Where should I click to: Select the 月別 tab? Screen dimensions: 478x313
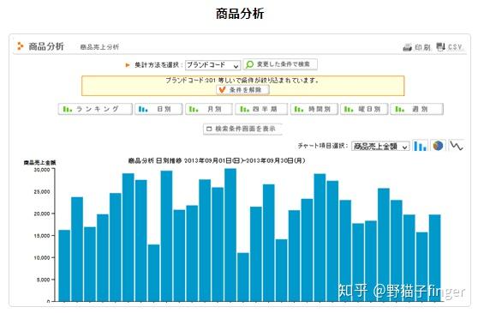coord(209,109)
